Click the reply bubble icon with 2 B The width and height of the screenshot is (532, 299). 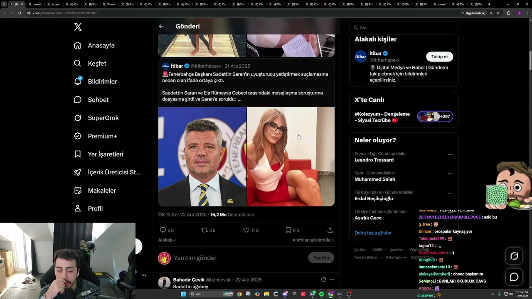[163, 230]
